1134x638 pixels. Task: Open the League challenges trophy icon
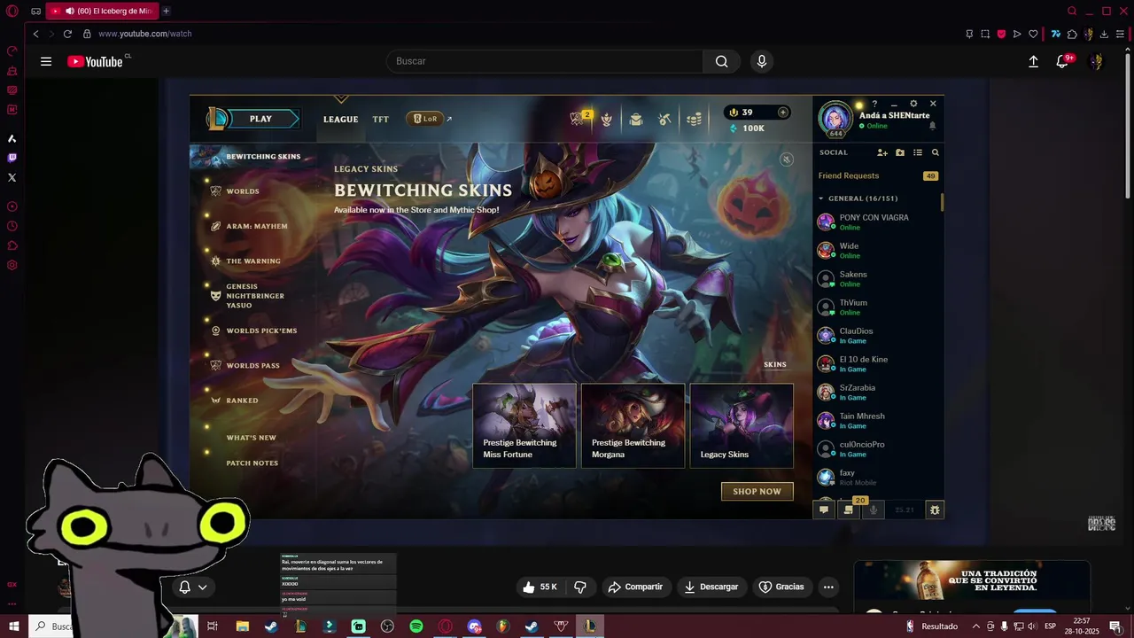[606, 119]
